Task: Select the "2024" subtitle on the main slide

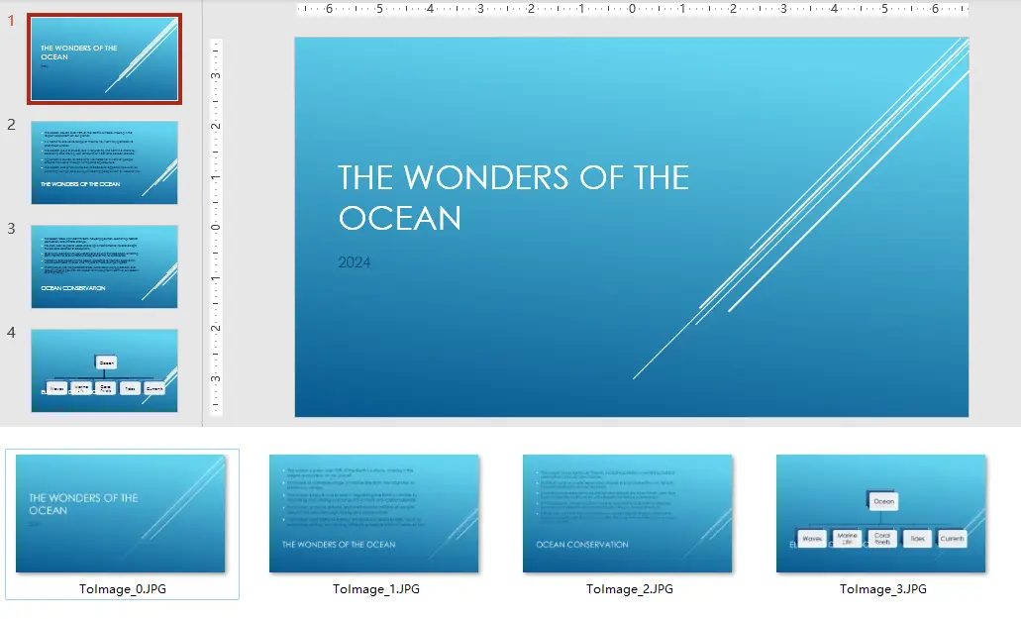Action: click(355, 262)
